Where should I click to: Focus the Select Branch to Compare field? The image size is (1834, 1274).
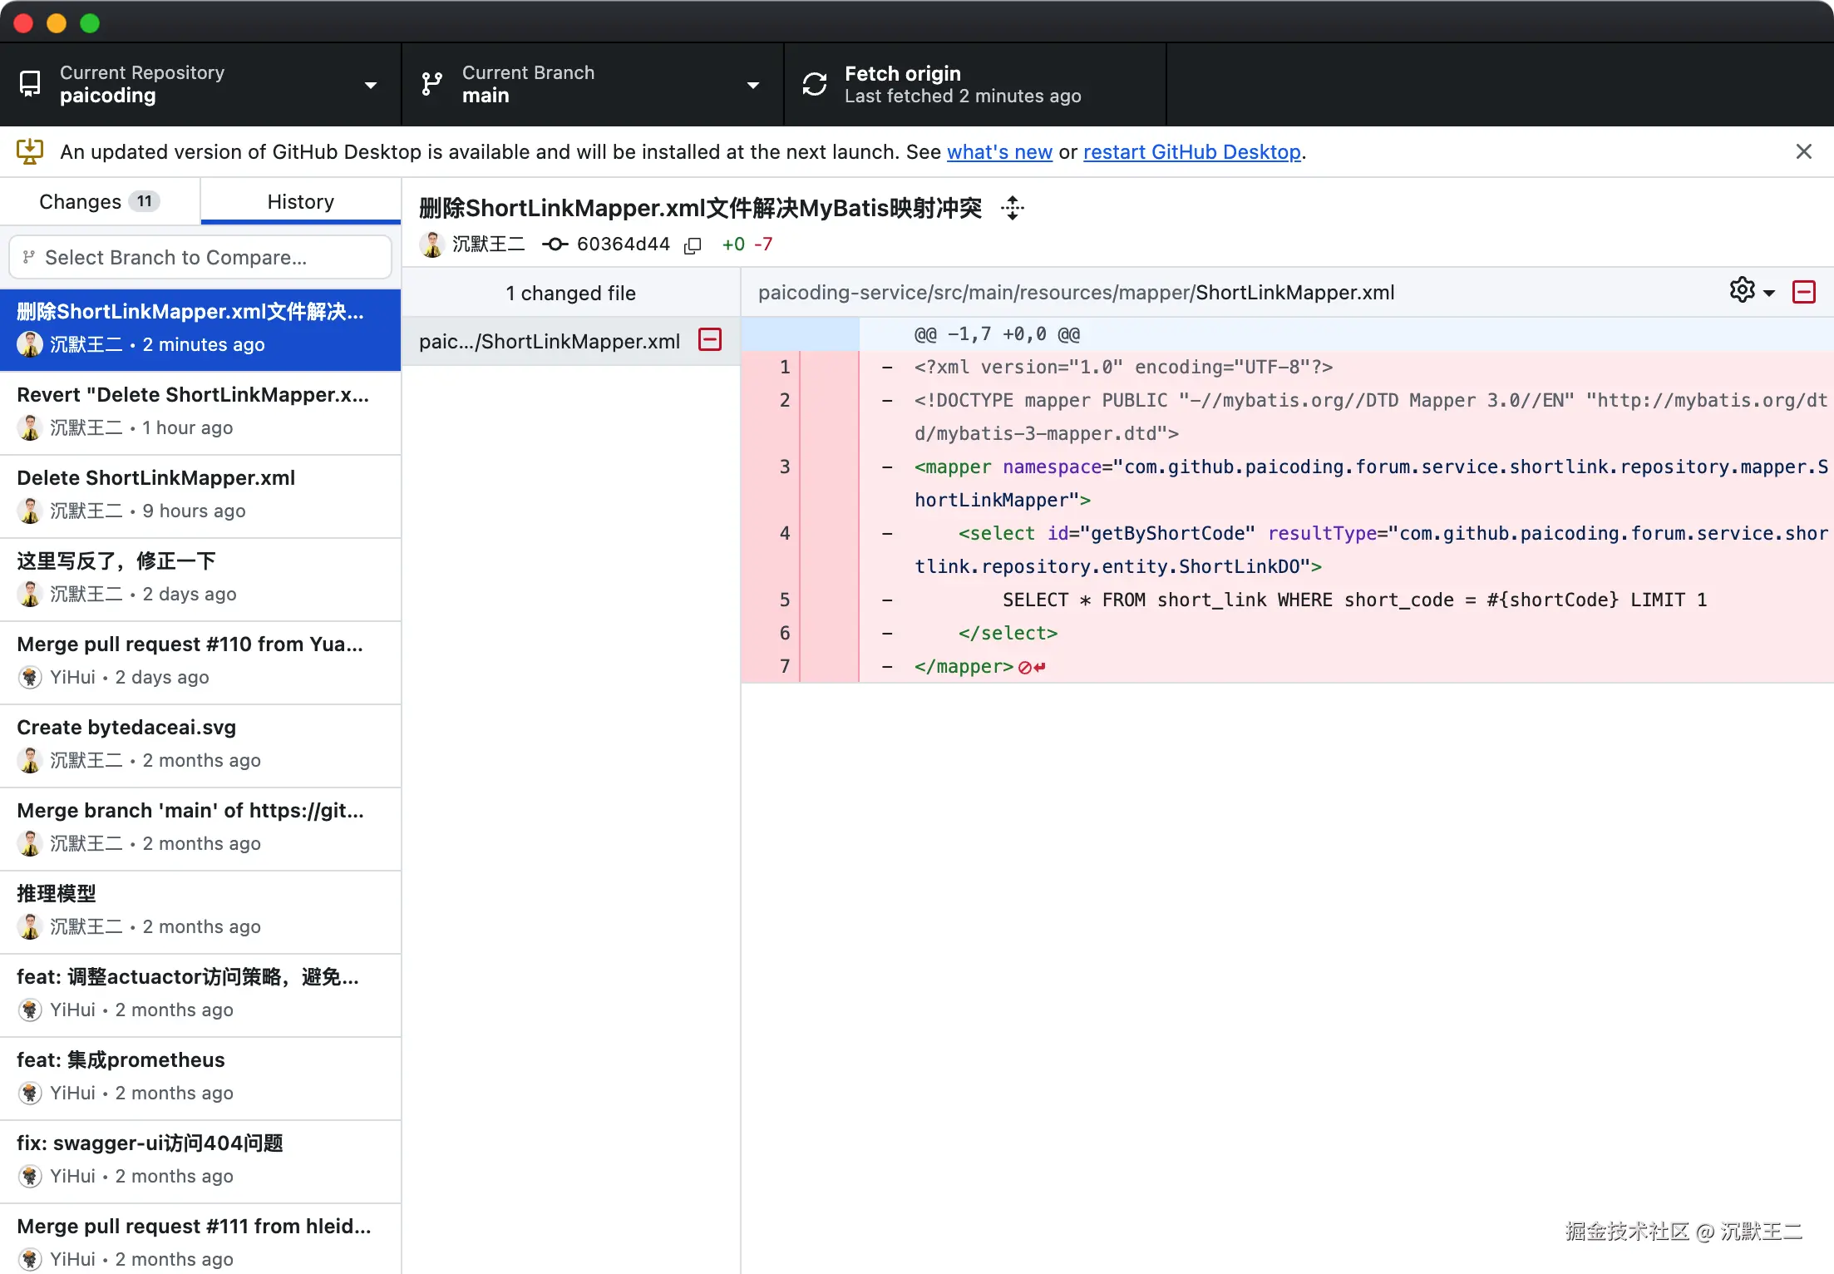point(200,258)
